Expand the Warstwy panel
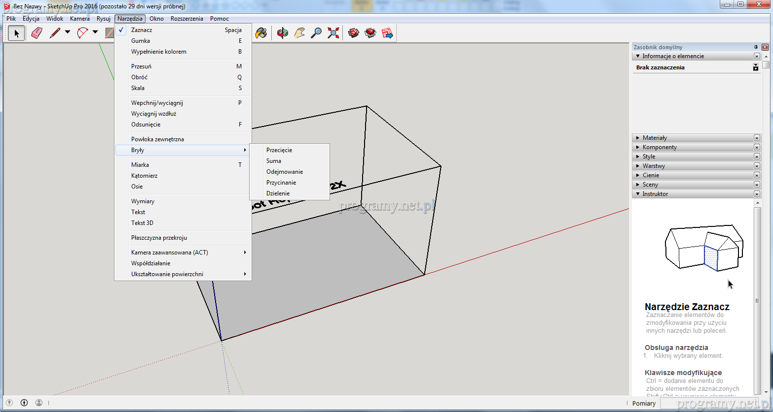 click(653, 166)
